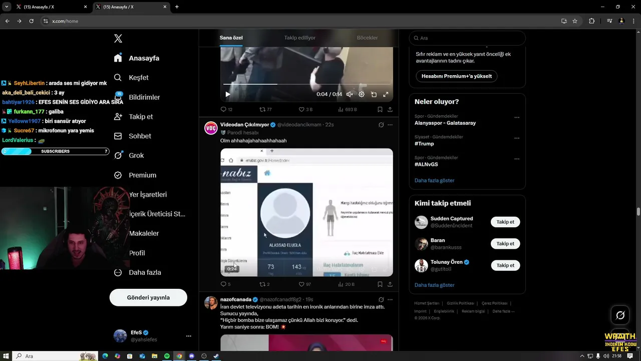Open Sohbet messages
Image resolution: width=641 pixels, height=361 pixels.
pos(132,136)
